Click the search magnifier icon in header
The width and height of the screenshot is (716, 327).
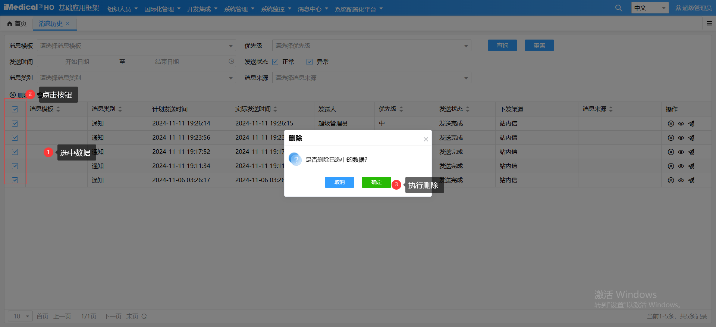coord(618,8)
